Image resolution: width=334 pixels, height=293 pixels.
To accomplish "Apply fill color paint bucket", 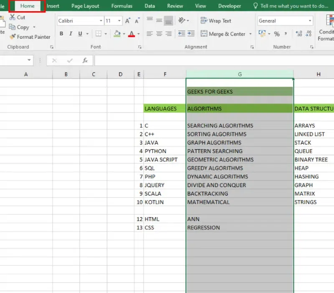I will (117, 34).
